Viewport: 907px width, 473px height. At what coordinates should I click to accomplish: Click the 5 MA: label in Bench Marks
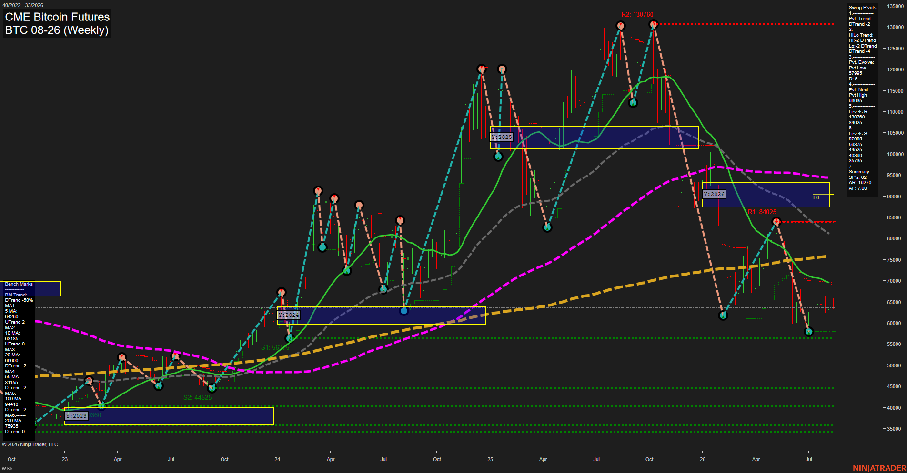(11, 311)
